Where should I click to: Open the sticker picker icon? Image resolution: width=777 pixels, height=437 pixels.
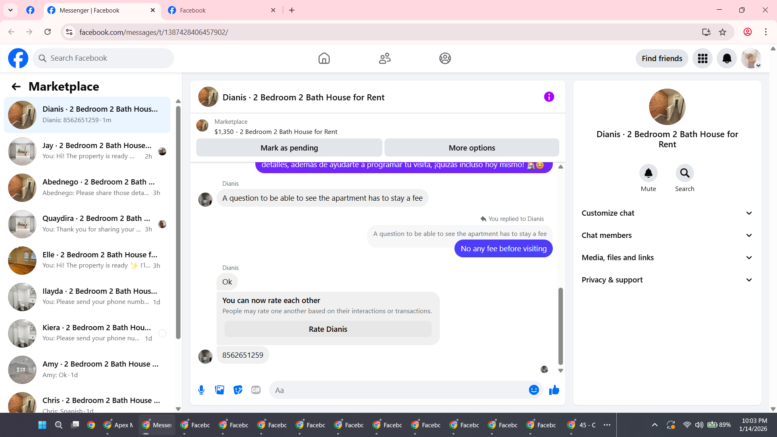coord(238,390)
